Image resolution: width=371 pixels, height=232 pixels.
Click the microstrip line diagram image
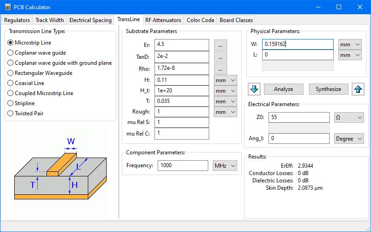pos(60,170)
